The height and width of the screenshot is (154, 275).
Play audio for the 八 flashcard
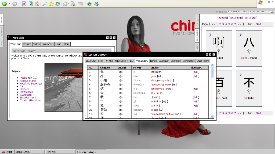[x=249, y=50]
